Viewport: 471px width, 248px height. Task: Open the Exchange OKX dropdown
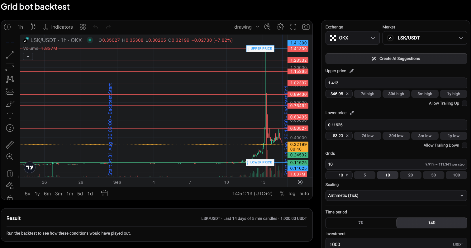coord(353,38)
